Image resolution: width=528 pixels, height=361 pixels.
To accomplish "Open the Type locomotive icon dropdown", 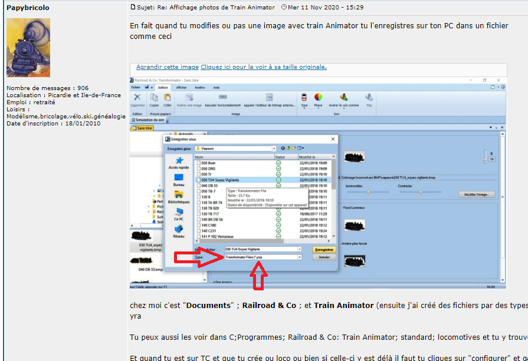I will 304,100.
